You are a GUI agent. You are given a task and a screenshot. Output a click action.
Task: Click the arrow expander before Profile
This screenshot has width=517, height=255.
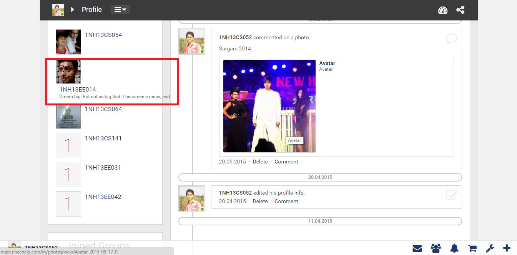72,10
